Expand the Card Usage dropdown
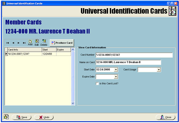 pos(159,70)
